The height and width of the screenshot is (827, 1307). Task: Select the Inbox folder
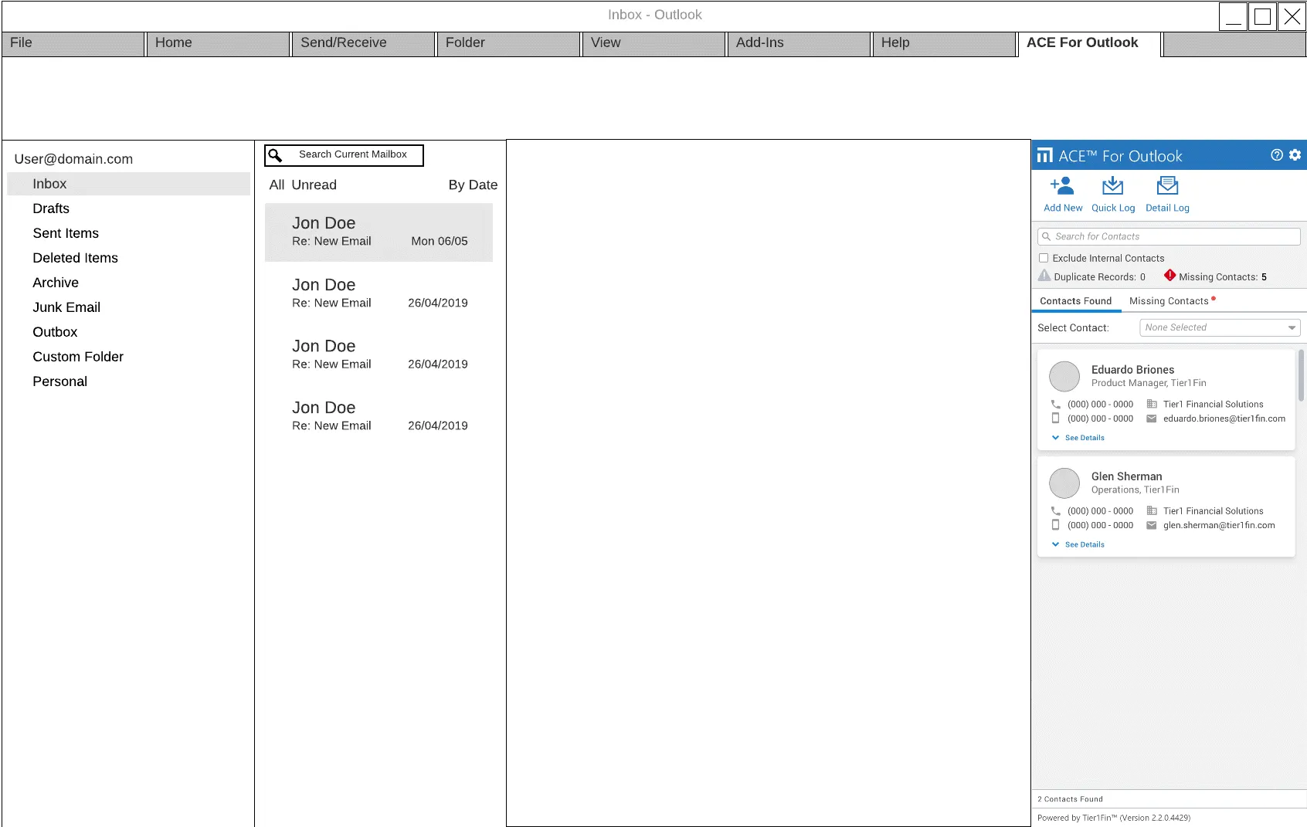coord(128,184)
